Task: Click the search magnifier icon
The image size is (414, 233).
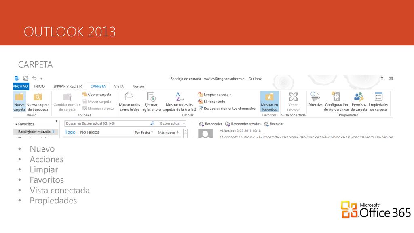Action: [x=152, y=123]
